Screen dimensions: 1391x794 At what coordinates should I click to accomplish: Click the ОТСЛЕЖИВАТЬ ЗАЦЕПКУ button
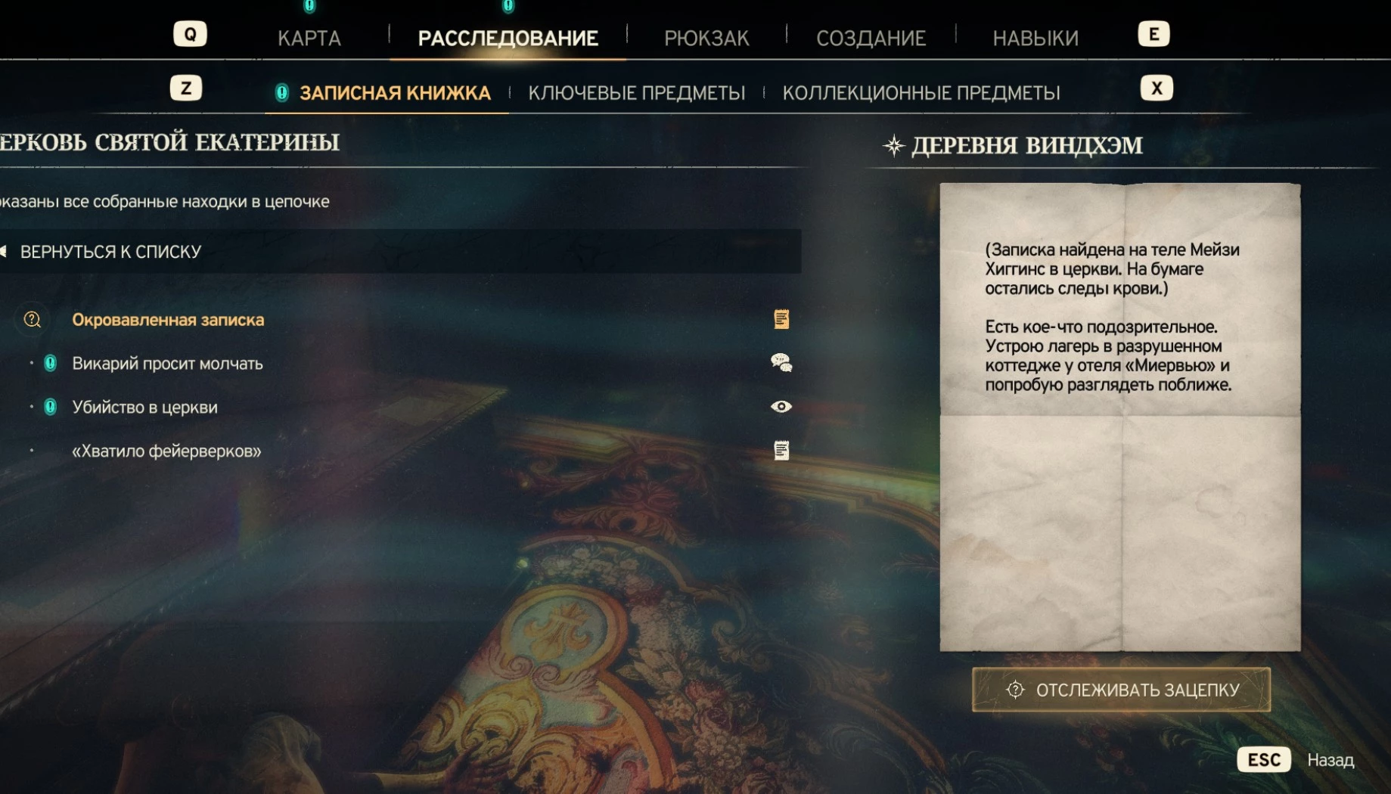coord(1121,690)
